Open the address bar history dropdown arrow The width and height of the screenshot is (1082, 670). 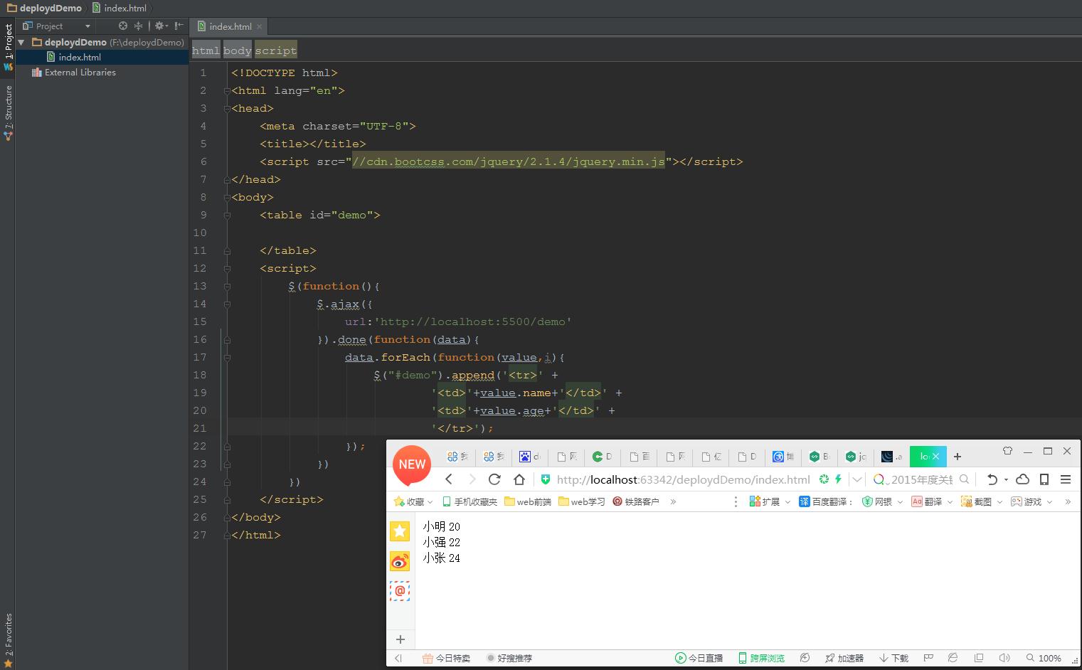pos(857,479)
